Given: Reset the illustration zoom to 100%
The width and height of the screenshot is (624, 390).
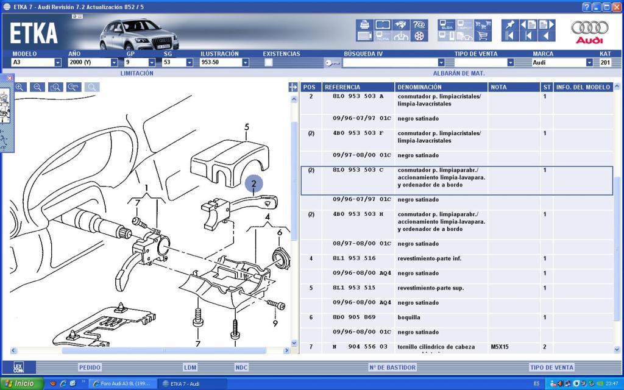Looking at the screenshot, I should 74,87.
